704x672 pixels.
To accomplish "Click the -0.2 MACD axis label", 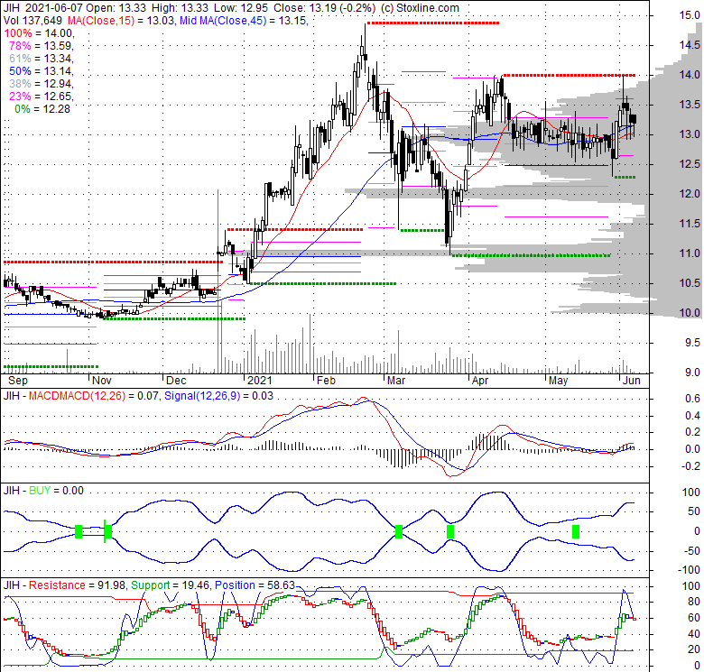I will click(x=690, y=466).
